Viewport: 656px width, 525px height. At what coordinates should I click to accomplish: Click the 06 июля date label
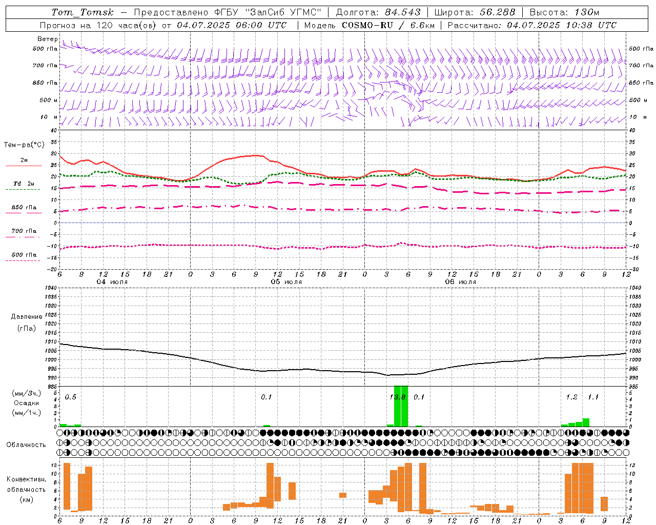point(461,282)
